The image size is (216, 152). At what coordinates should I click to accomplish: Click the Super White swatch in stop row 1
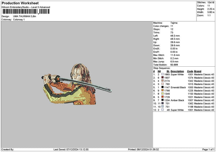[x=163, y=74]
